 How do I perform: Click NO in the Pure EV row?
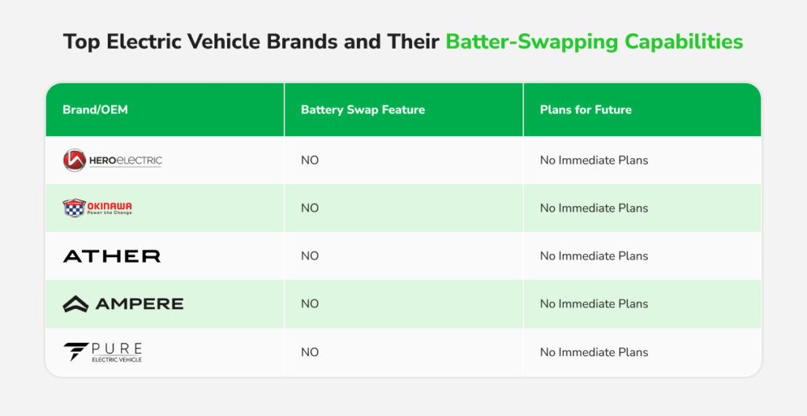pyautogui.click(x=310, y=352)
